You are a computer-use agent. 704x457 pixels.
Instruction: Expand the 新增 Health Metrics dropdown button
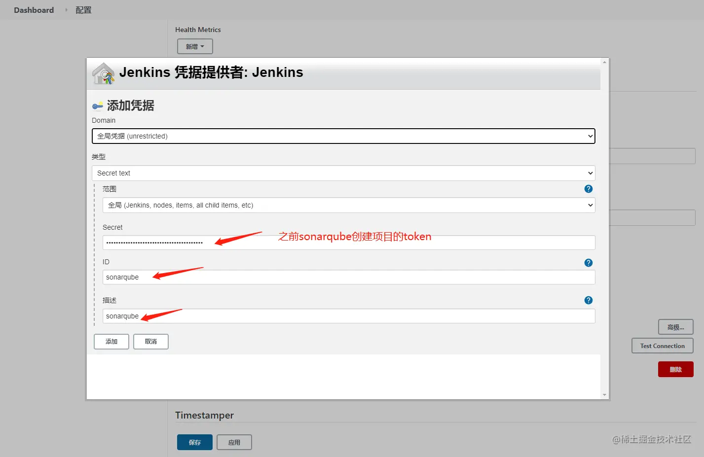point(195,46)
